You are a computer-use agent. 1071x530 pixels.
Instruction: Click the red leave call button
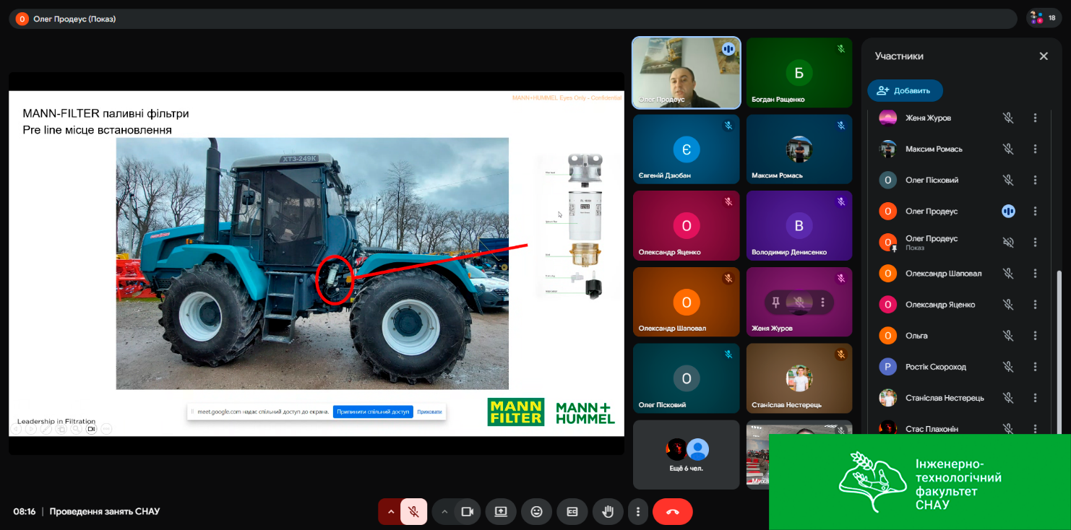[x=672, y=511]
